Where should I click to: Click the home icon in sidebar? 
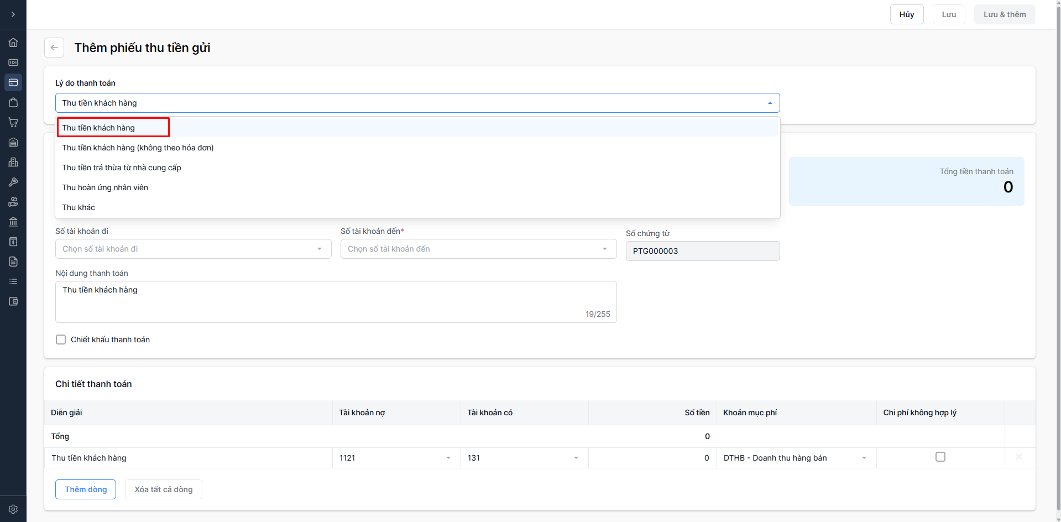(13, 43)
